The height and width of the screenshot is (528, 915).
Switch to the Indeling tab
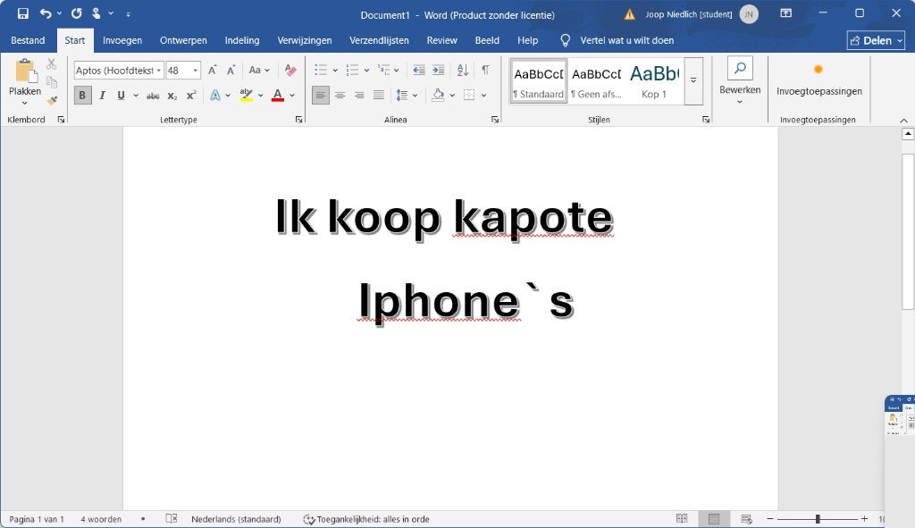pos(242,40)
